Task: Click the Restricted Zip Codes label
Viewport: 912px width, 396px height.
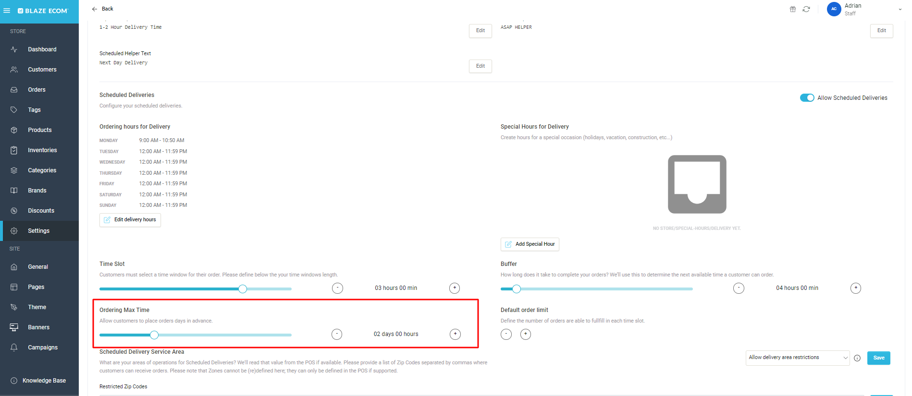Action: point(123,387)
